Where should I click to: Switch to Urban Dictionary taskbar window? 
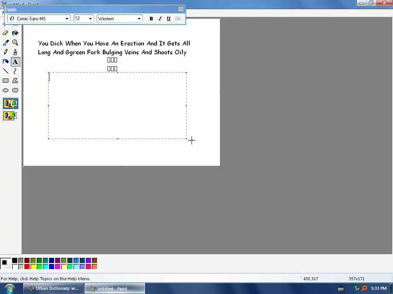53,289
